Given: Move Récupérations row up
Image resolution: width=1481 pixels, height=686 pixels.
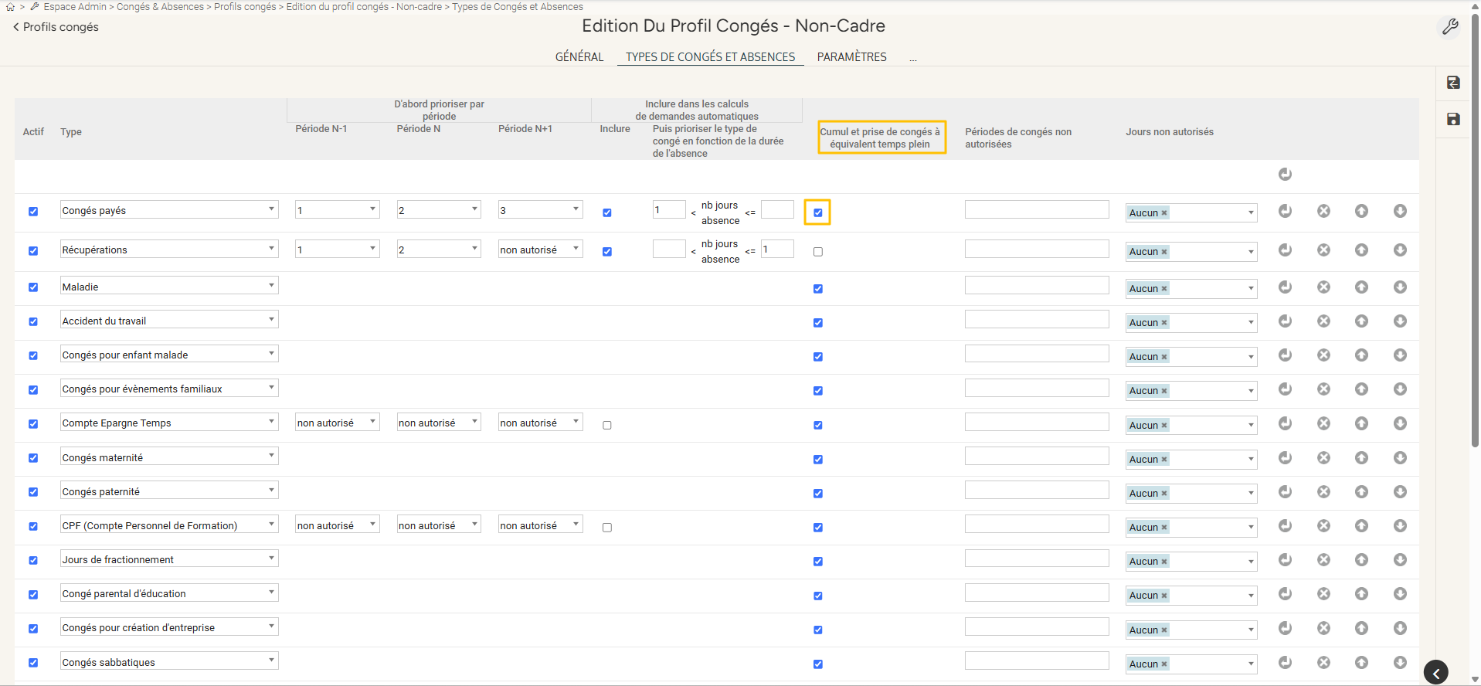Looking at the screenshot, I should [x=1361, y=250].
